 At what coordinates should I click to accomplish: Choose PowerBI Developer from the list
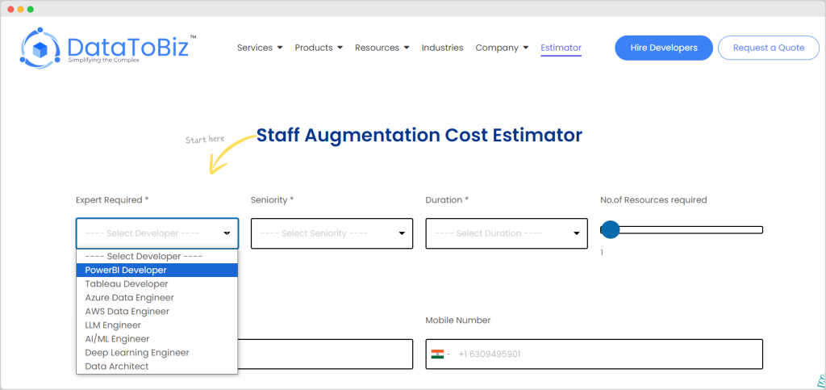[126, 270]
